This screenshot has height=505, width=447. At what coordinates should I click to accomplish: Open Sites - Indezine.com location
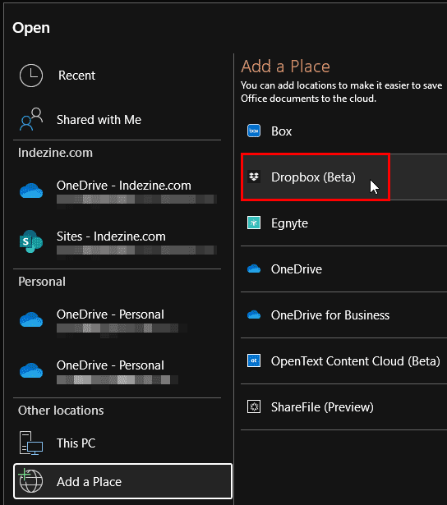(117, 242)
